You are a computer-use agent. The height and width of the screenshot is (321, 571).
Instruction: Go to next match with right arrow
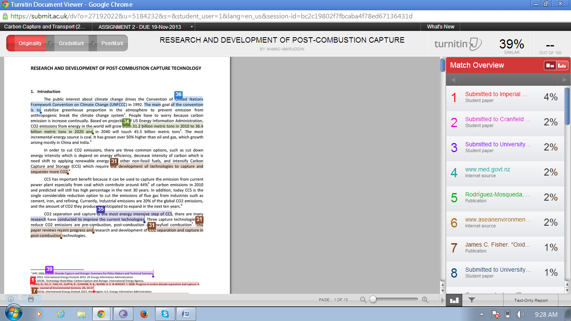pyautogui.click(x=565, y=80)
